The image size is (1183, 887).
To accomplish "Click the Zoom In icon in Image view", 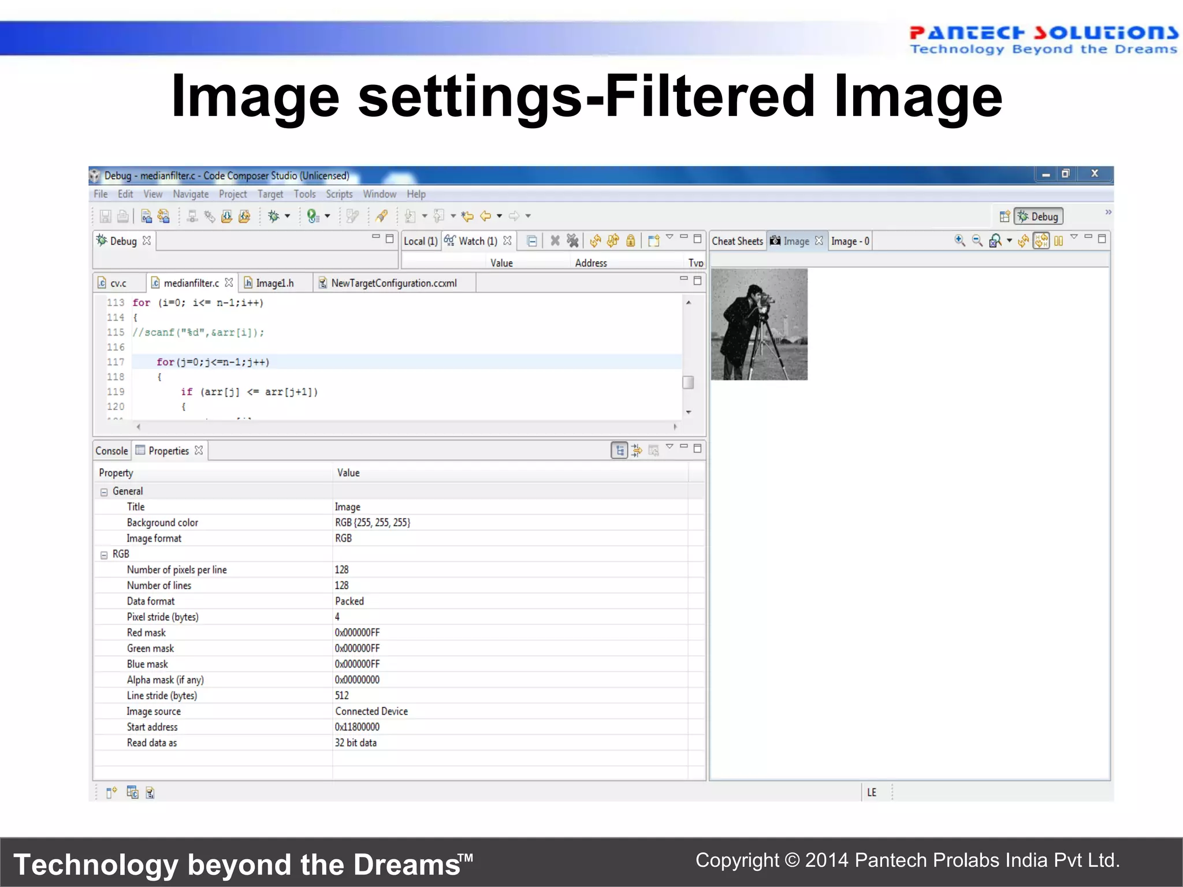I will click(959, 241).
